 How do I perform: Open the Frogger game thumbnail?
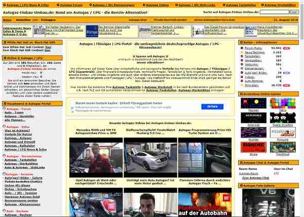[x=253, y=132]
